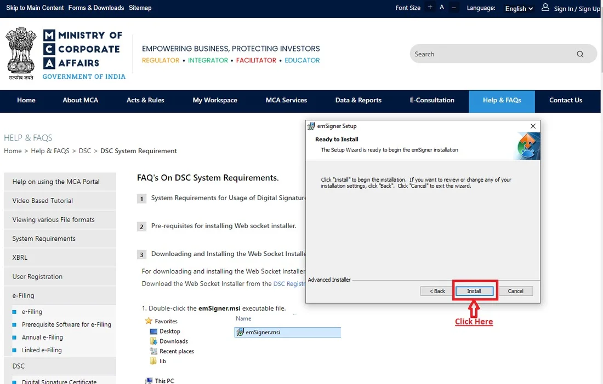Open Video Based Tutorial sidebar item

(60, 201)
